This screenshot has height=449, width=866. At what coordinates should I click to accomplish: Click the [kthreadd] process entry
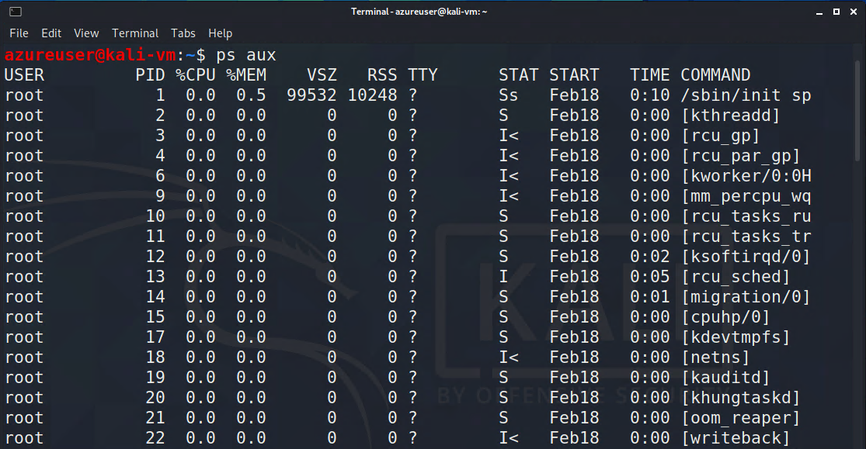tap(730, 116)
